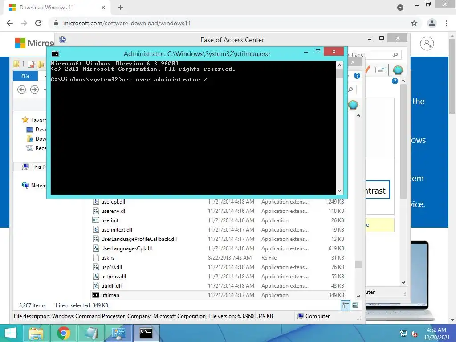456x342 pixels.
Task: Open Chrome tab search dropdown arrow
Action: [x=400, y=8]
